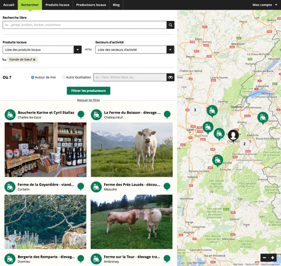Click the Recherche libre text field
Screen dimensions: 281x266
pos(84,25)
